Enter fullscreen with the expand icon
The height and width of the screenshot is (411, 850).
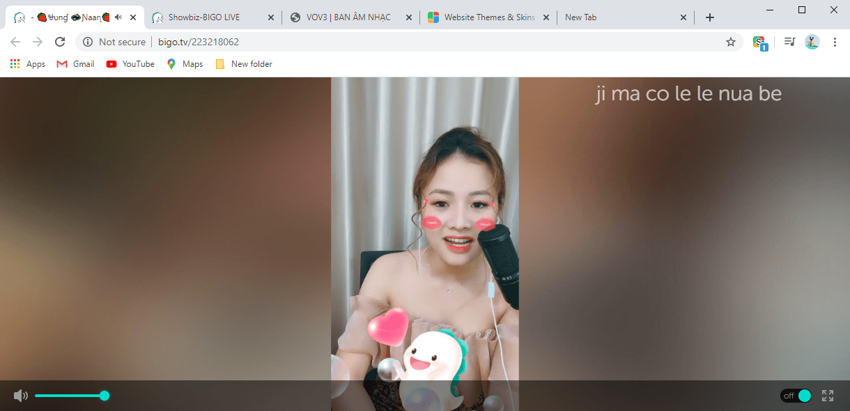coord(828,396)
